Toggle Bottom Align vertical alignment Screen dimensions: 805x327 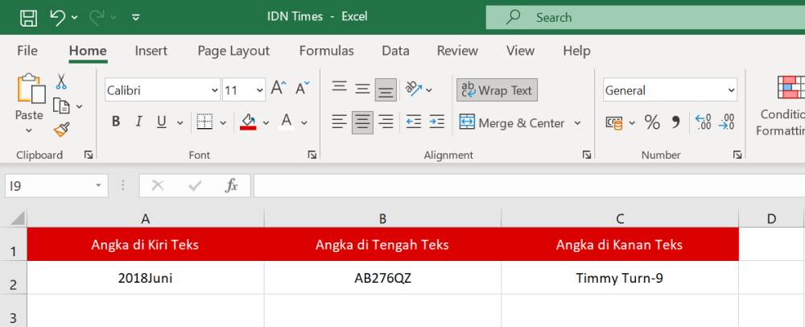[x=386, y=90]
